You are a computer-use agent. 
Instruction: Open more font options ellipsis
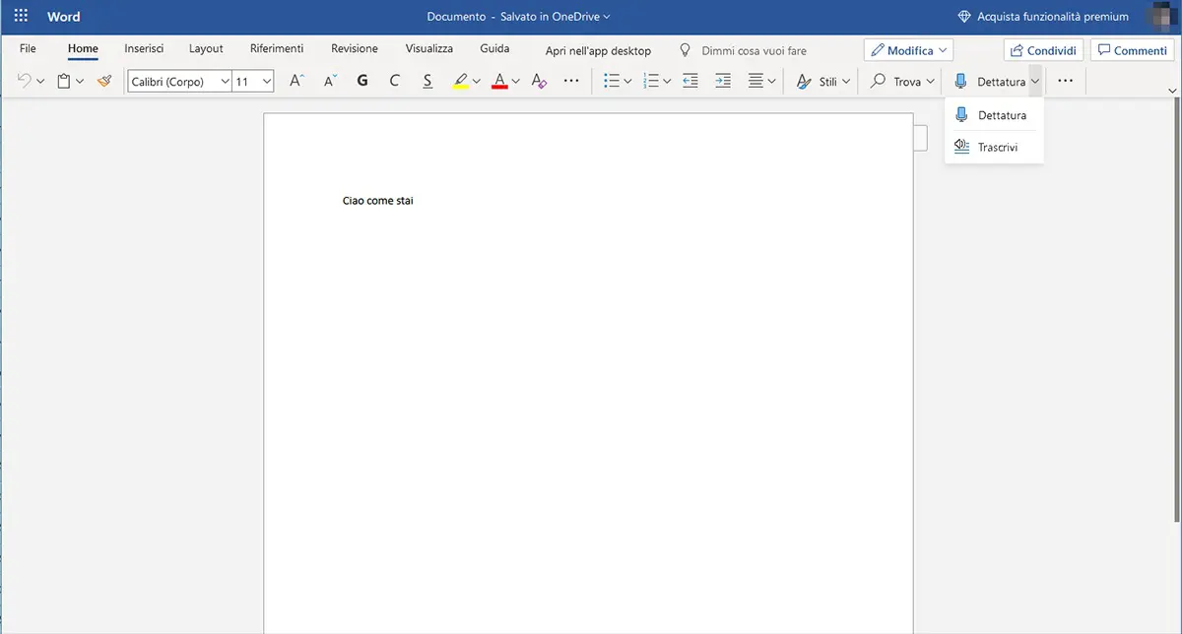coord(571,82)
